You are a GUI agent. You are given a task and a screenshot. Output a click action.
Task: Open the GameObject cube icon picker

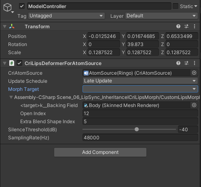(8, 7)
